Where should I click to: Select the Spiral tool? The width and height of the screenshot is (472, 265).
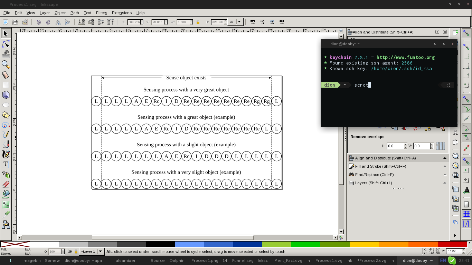[6, 125]
